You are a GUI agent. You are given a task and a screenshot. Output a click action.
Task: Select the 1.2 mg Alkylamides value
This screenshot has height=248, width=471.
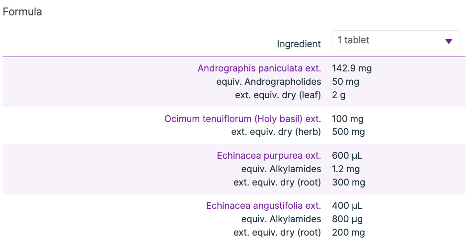coord(345,169)
